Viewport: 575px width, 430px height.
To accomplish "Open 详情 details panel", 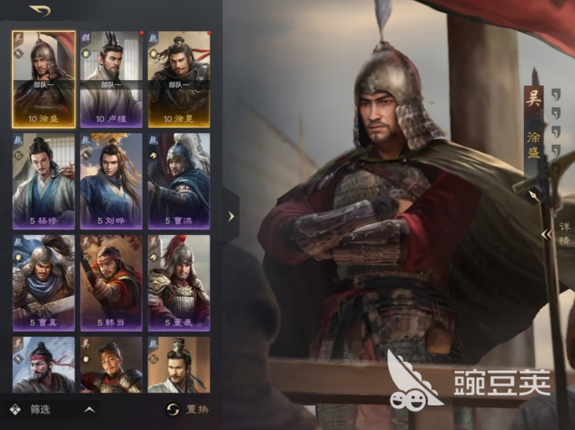I will 565,234.
